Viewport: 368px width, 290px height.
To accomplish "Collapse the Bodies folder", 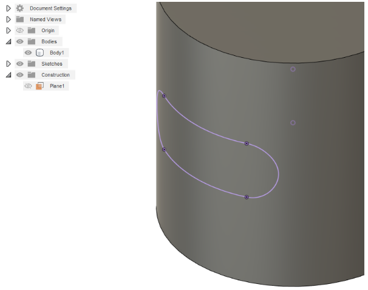I will pyautogui.click(x=9, y=42).
